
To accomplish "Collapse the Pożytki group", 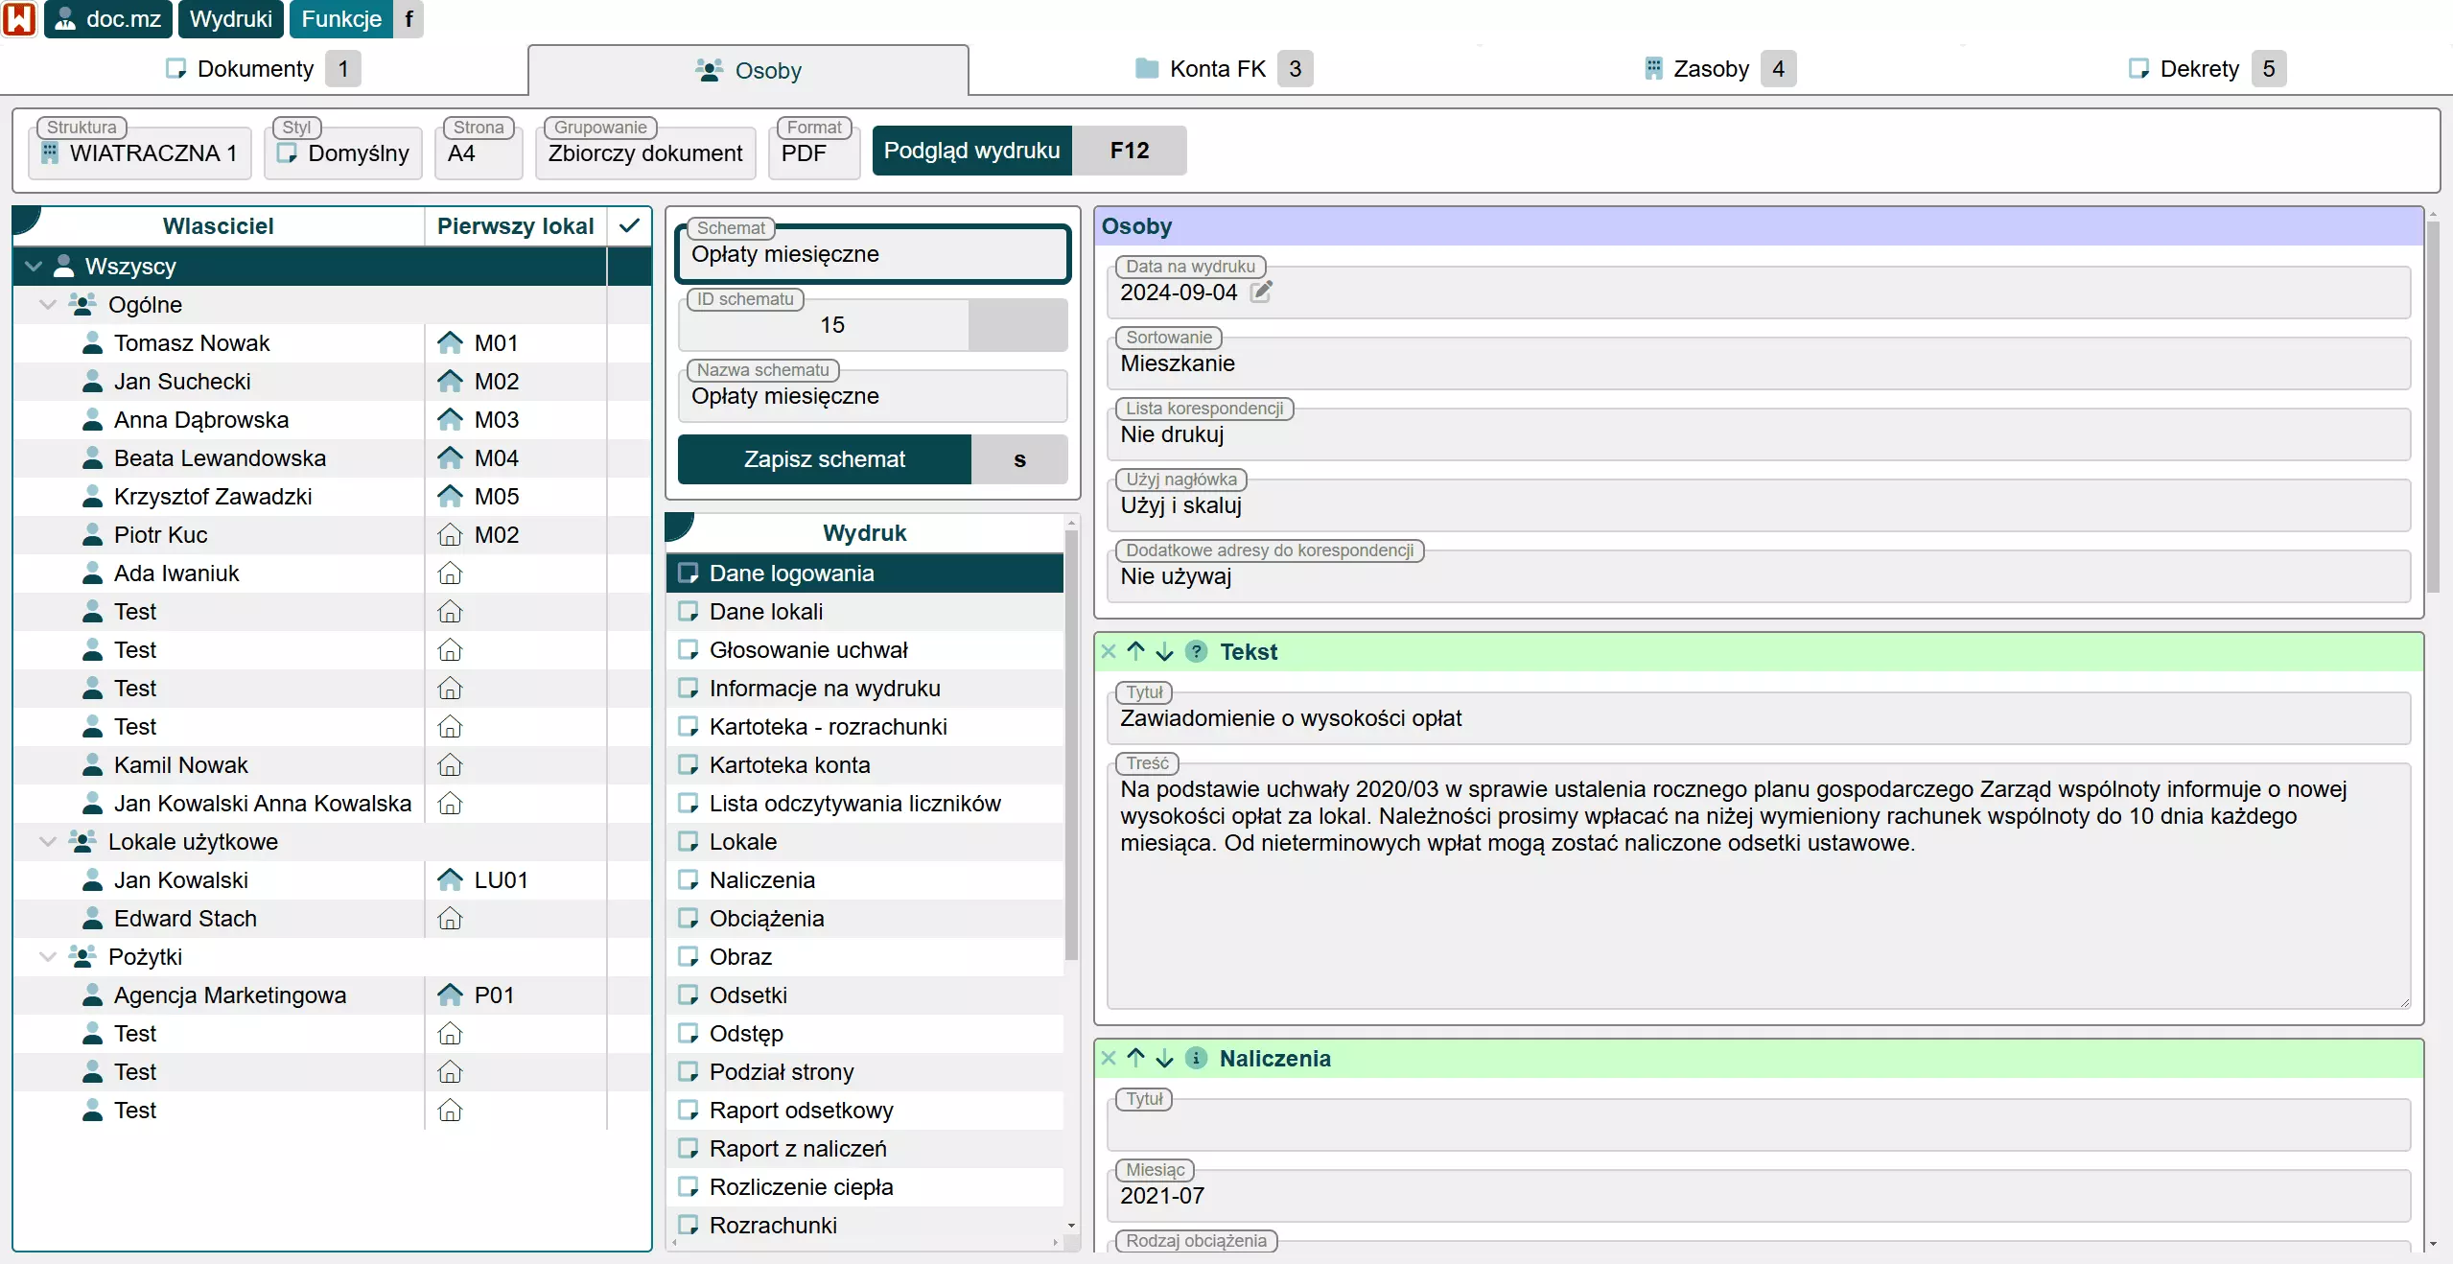I will pyautogui.click(x=48, y=957).
